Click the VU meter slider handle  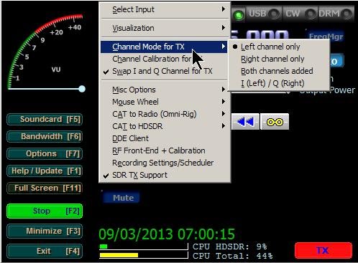click(x=82, y=89)
